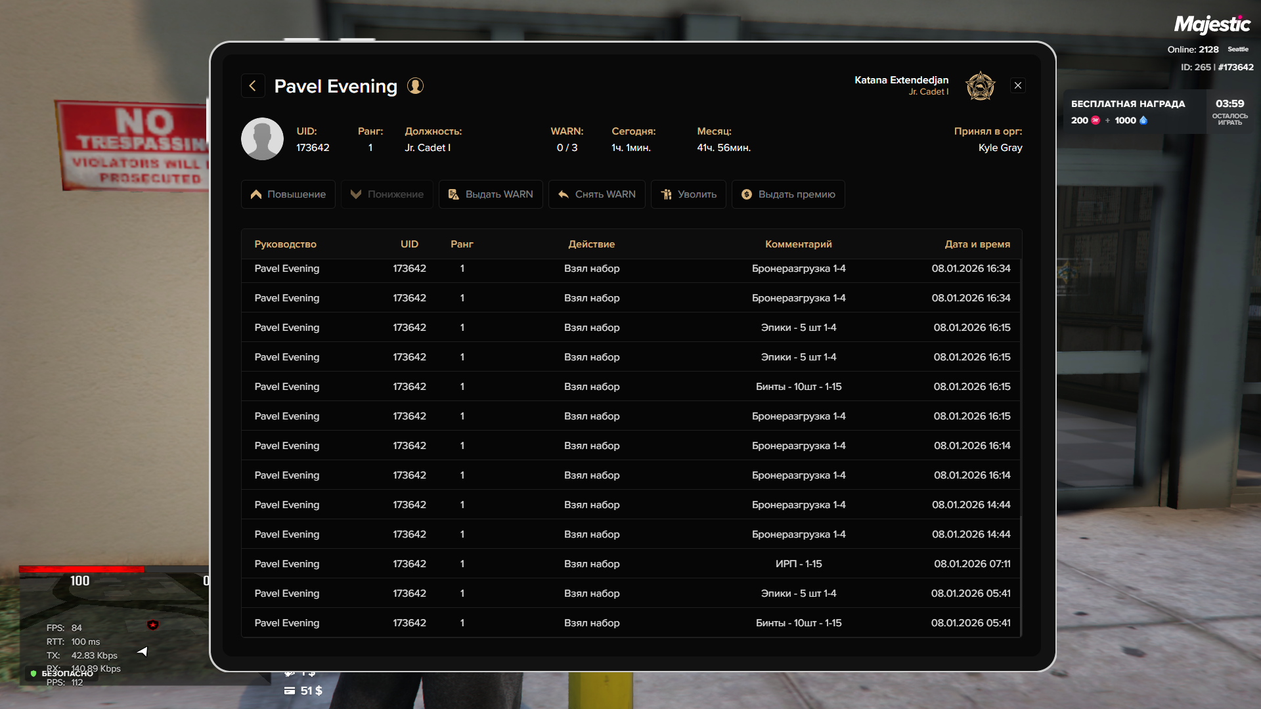Click the Выдать премию bonus button
1261x709 pixels.
(788, 194)
